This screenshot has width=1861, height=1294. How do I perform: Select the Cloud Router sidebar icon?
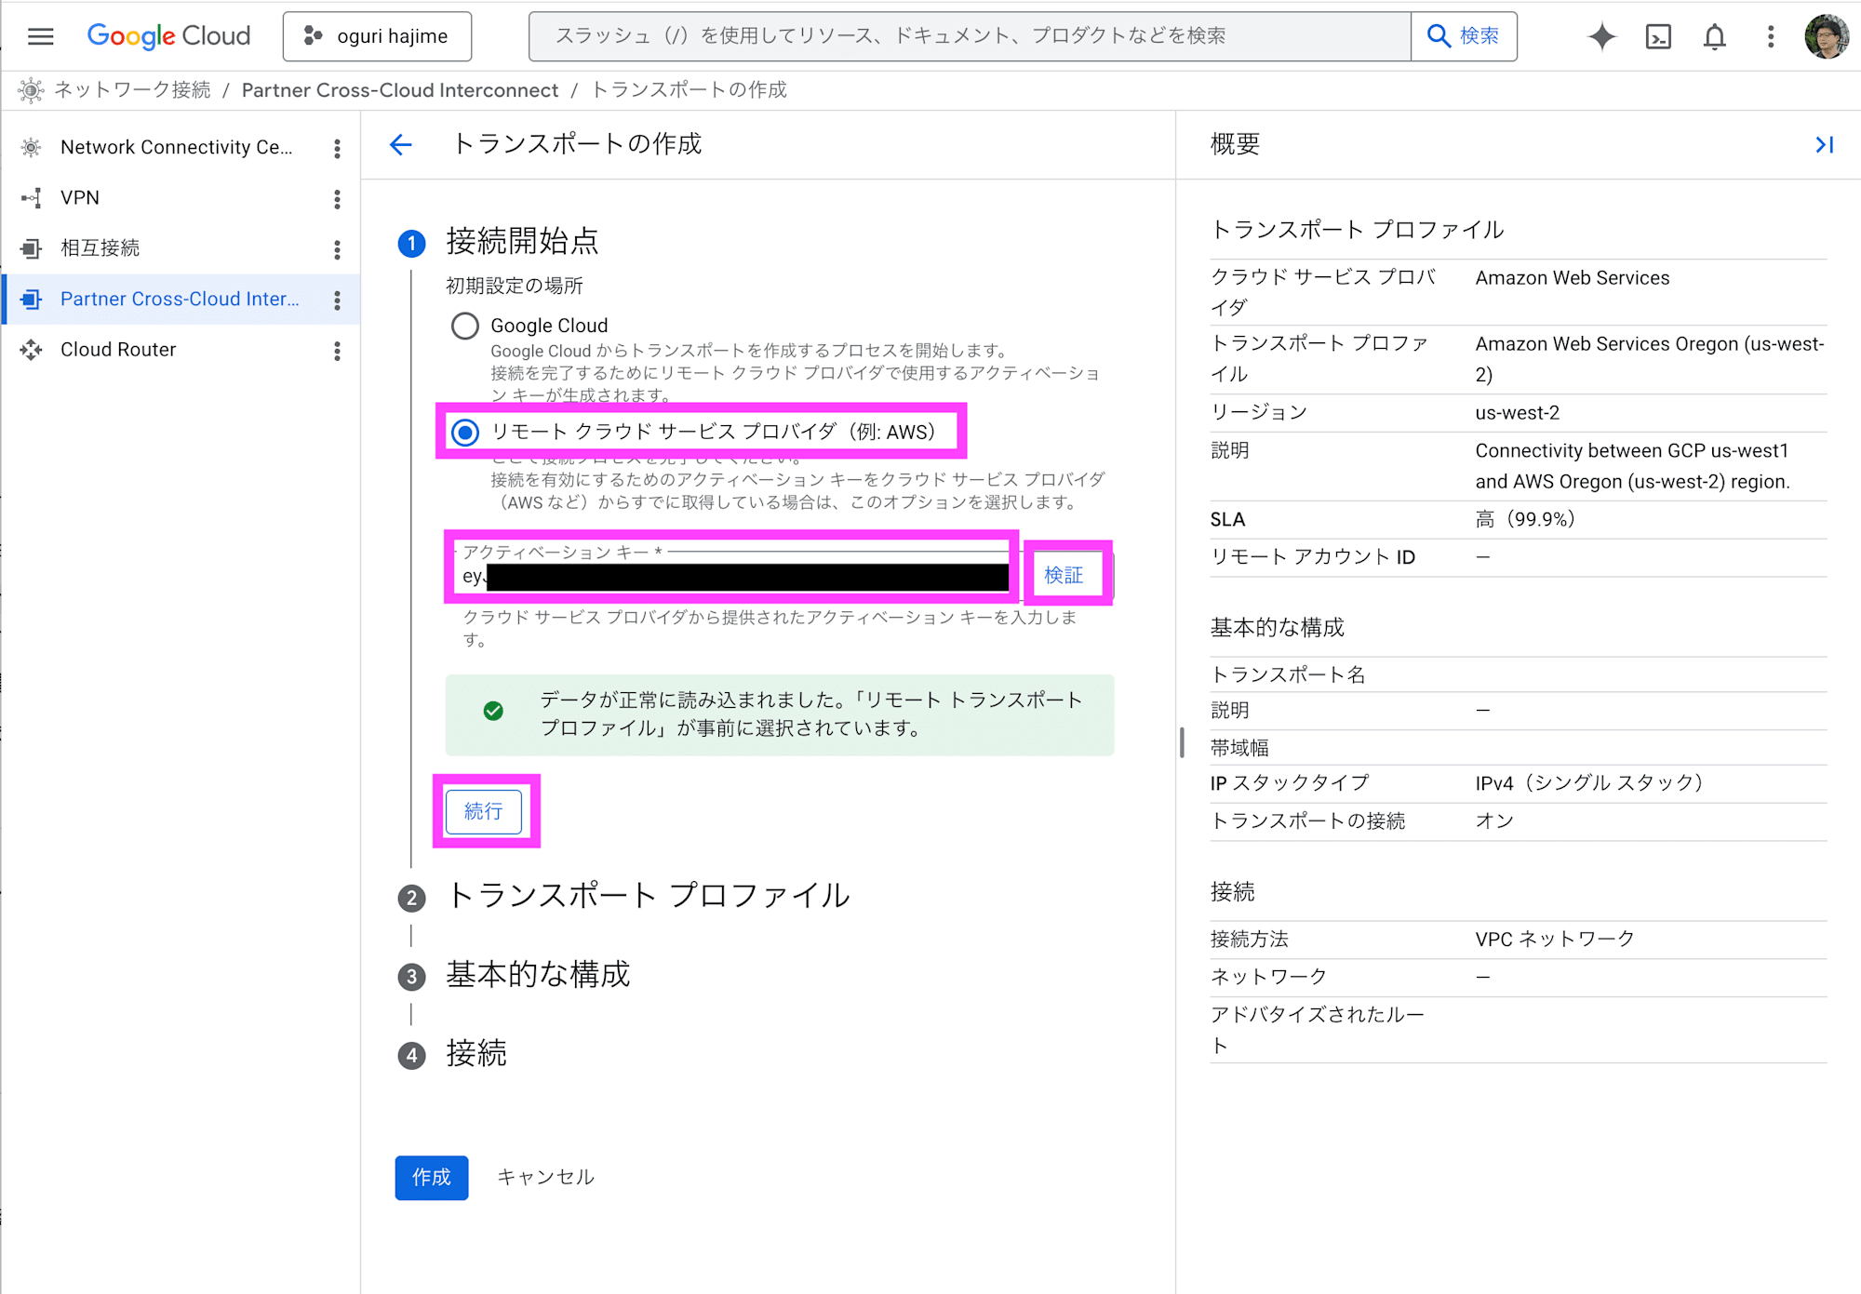pyautogui.click(x=32, y=350)
